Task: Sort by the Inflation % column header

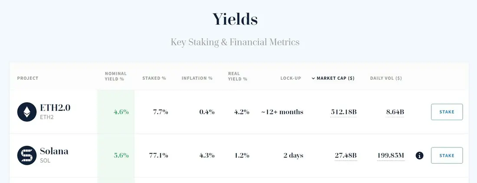Action: click(197, 78)
